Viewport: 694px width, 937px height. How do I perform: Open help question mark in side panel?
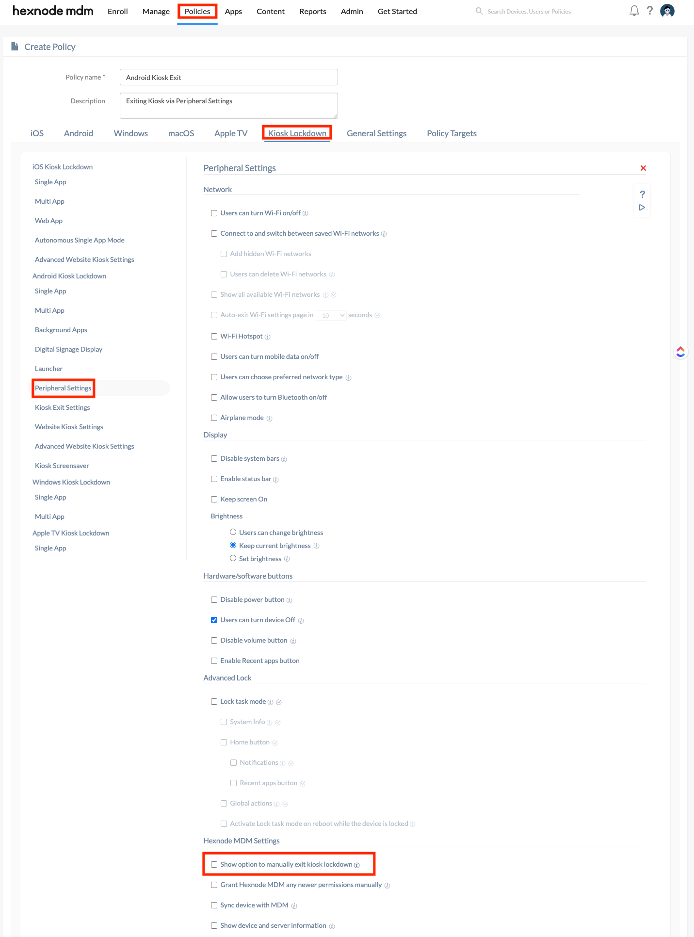pos(642,194)
